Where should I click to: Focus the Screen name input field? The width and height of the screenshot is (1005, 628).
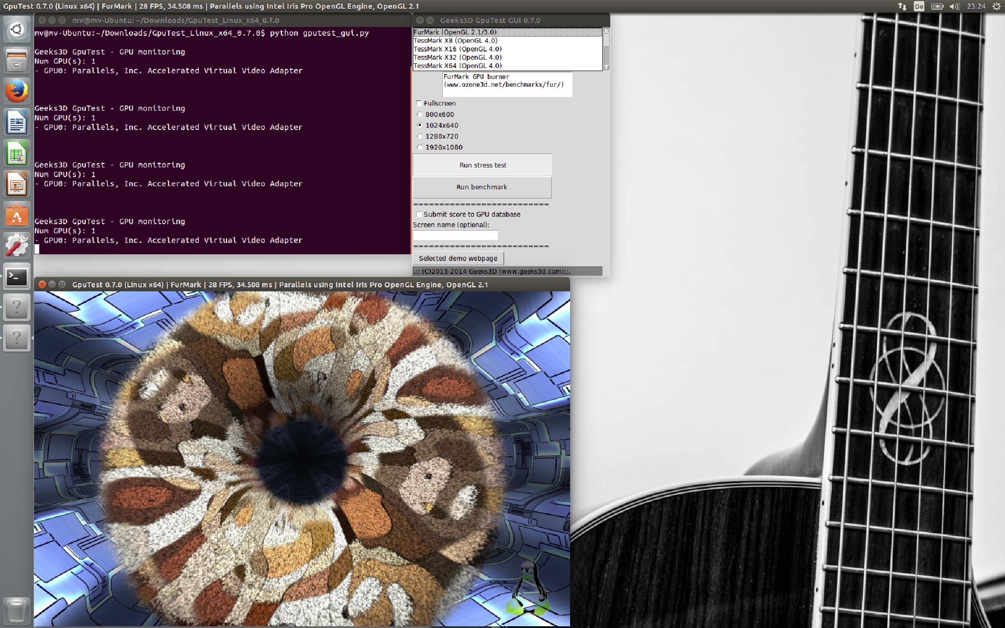pos(455,235)
